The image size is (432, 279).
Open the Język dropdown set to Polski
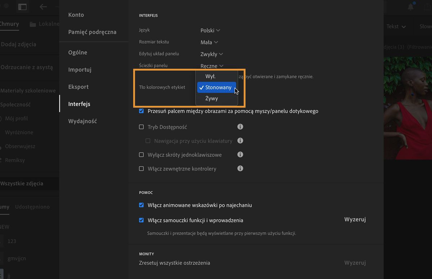tap(210, 31)
